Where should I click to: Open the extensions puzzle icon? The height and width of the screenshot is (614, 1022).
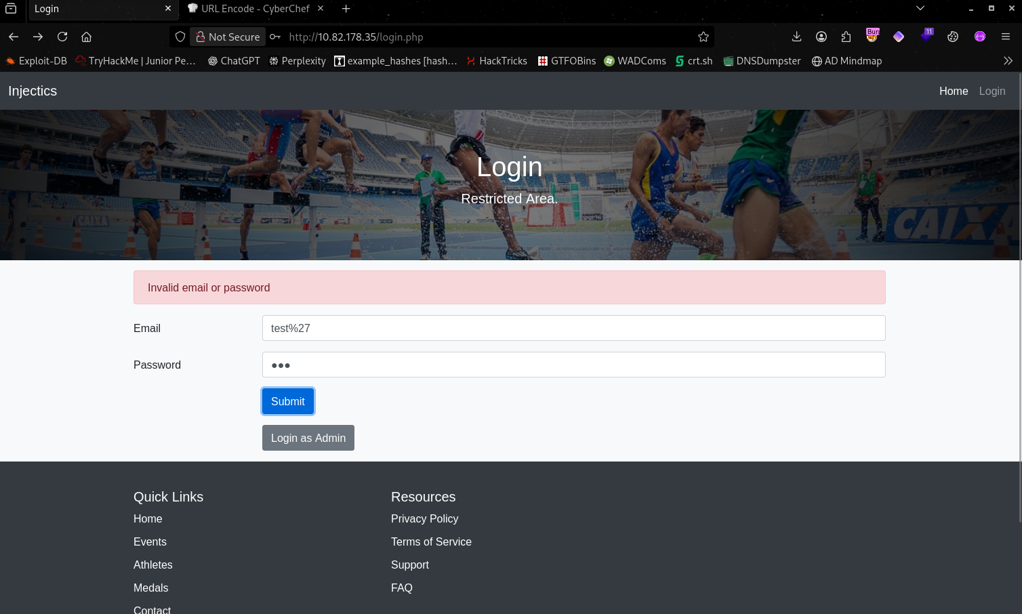846,37
